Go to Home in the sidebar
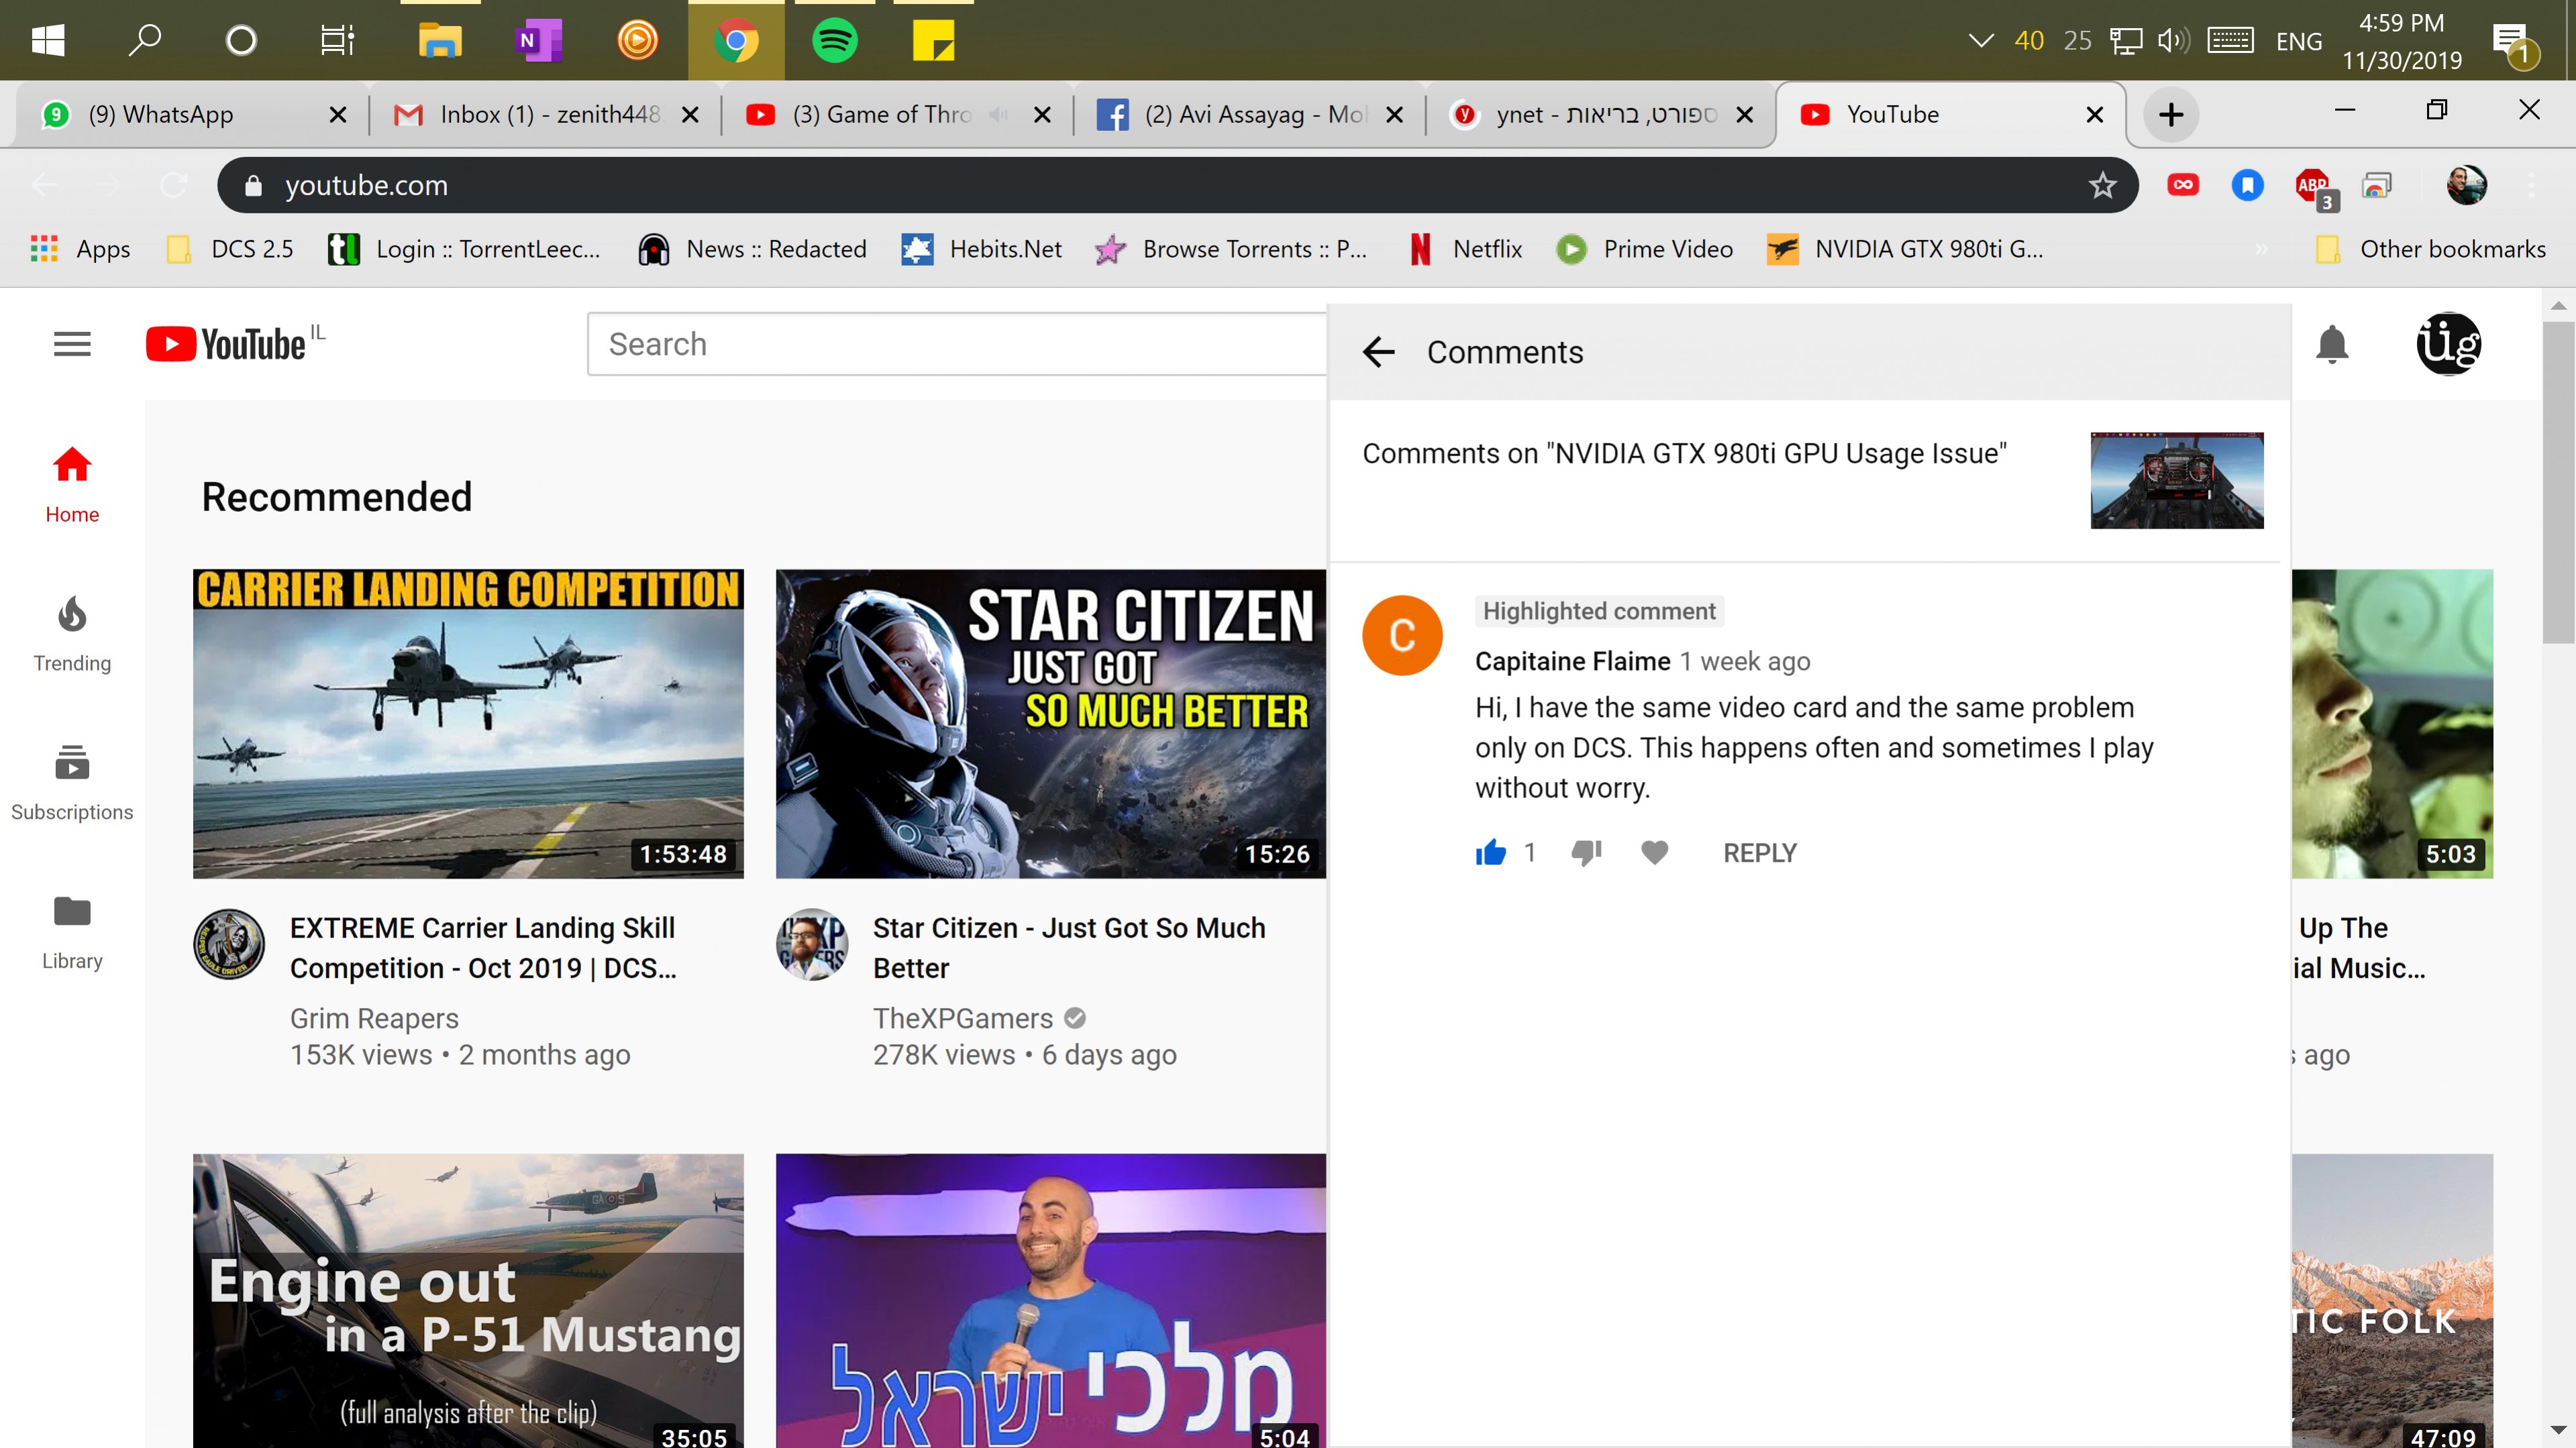The width and height of the screenshot is (2576, 1448). 72,486
